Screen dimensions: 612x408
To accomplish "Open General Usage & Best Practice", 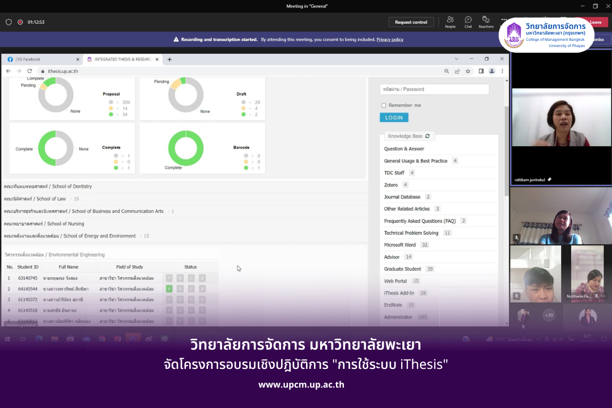I will pyautogui.click(x=416, y=161).
